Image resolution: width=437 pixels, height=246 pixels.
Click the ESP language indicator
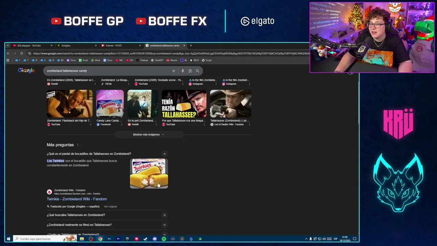point(335,239)
